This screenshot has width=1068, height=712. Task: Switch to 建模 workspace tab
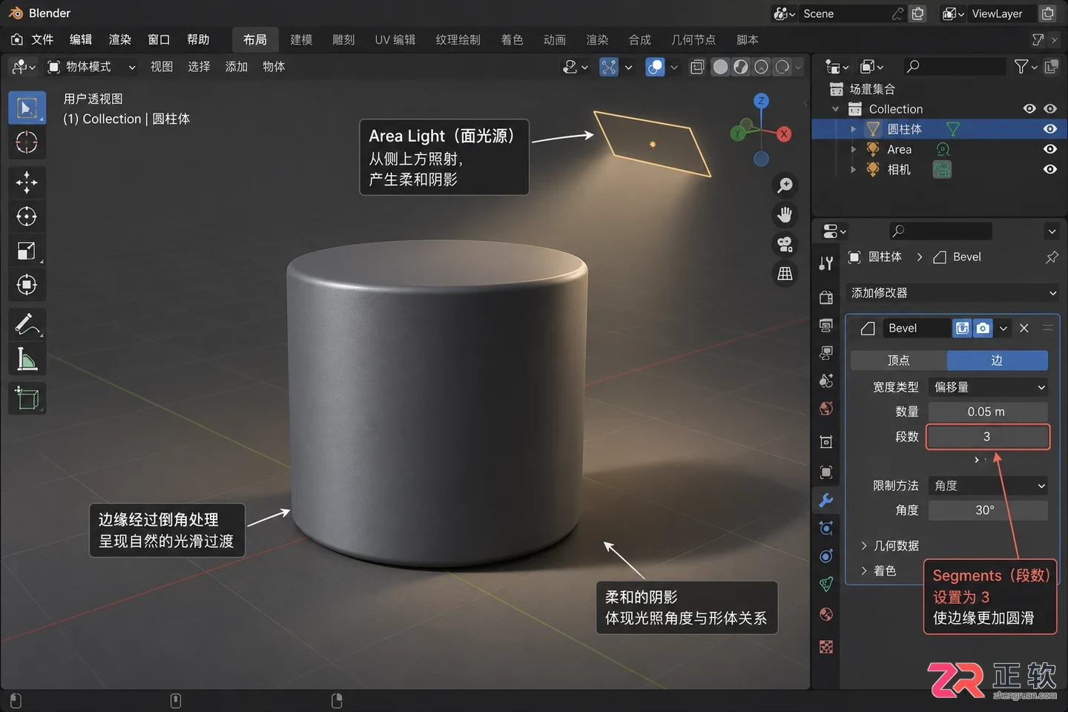pyautogui.click(x=301, y=39)
